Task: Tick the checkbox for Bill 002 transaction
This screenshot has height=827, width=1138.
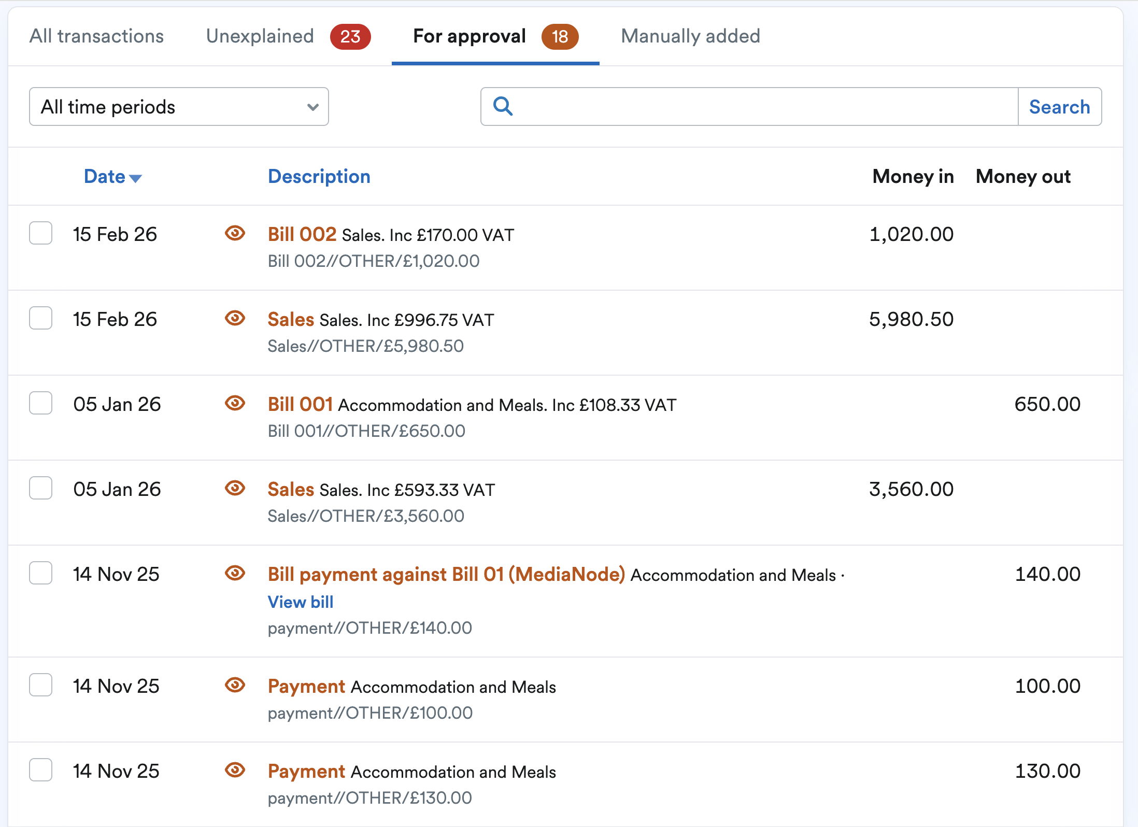Action: pos(40,233)
